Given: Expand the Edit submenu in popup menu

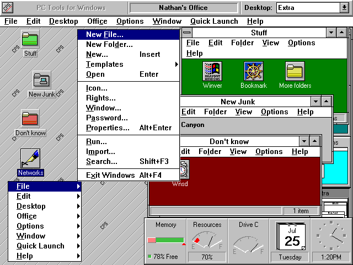Looking at the screenshot, I should pyautogui.click(x=45, y=197).
